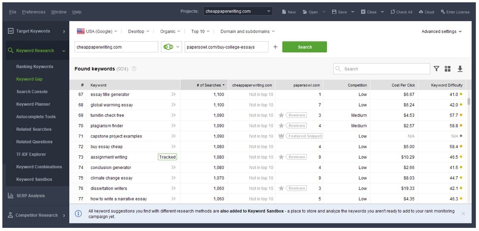Select Related Searches in sidebar
This screenshot has height=231, width=479.
pyautogui.click(x=34, y=129)
